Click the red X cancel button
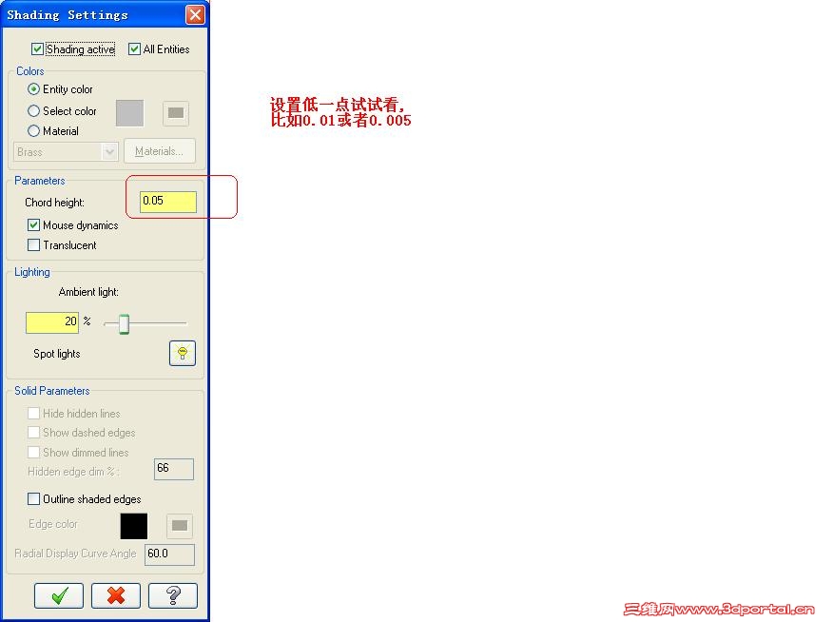 [116, 595]
